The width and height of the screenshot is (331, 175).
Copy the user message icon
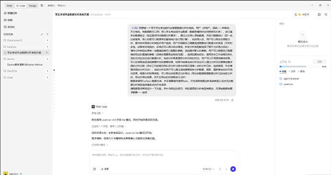(232, 100)
